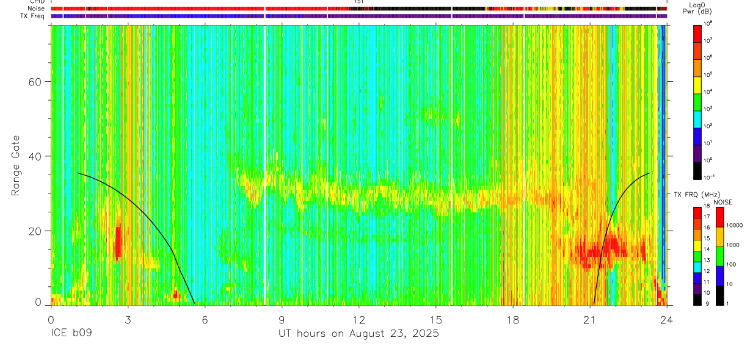Click the "UT hours on August 23, 2025" axis title
The width and height of the screenshot is (750, 346).
[359, 334]
